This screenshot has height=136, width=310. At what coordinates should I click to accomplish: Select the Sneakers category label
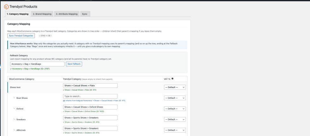pos(21,120)
